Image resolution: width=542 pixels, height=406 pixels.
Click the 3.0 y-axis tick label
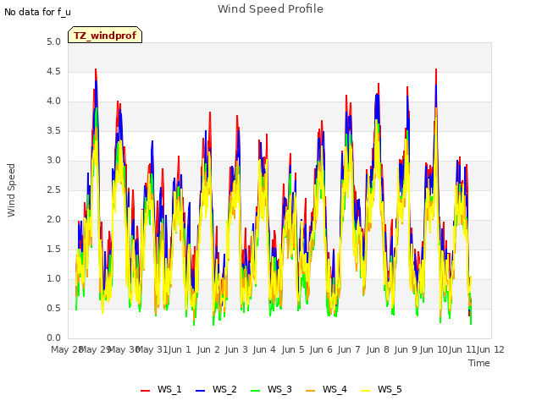point(53,161)
